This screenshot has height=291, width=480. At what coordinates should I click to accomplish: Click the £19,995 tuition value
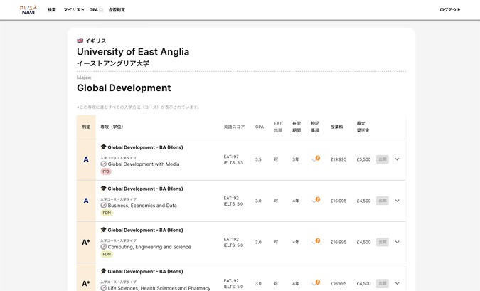[338, 159]
